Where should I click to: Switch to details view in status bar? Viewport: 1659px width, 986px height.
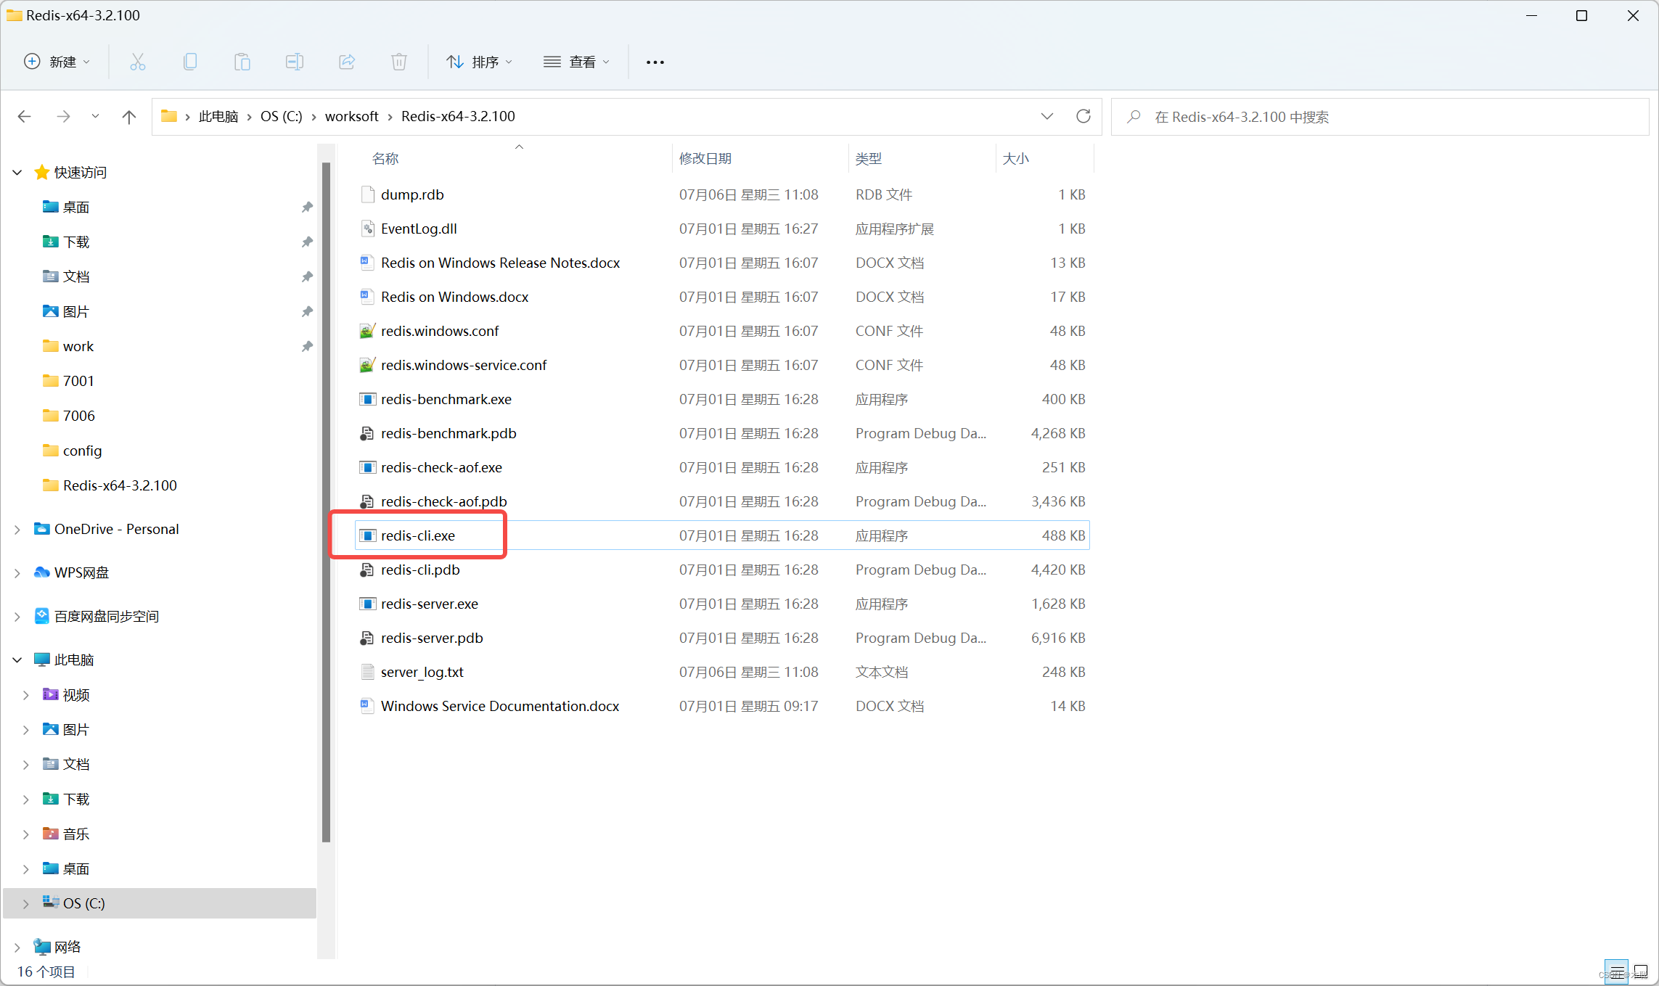coord(1617,971)
